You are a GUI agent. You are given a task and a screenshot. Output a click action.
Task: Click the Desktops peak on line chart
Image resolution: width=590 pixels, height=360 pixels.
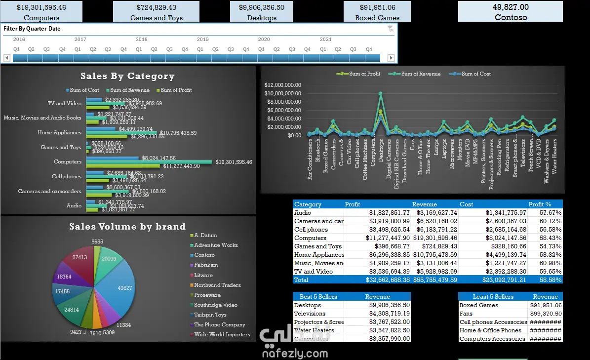click(x=381, y=93)
